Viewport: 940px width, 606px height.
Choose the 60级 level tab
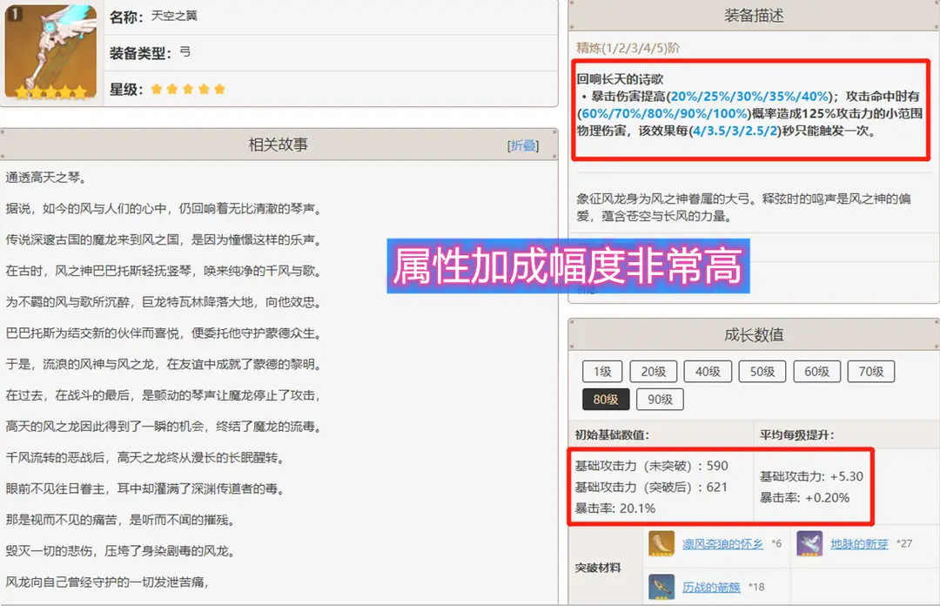coord(816,372)
